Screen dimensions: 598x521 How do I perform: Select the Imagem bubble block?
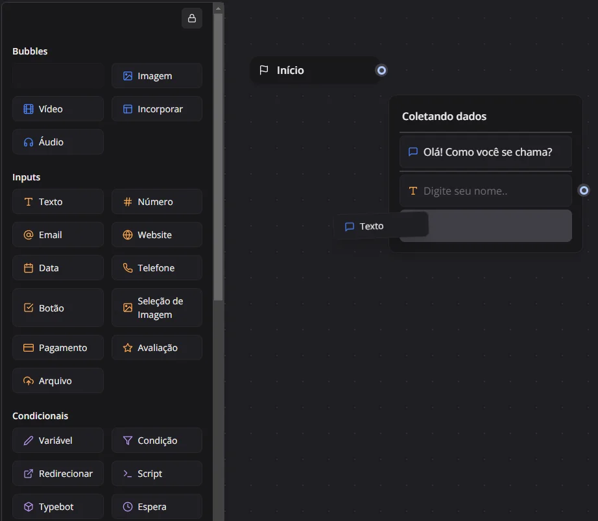(x=156, y=76)
